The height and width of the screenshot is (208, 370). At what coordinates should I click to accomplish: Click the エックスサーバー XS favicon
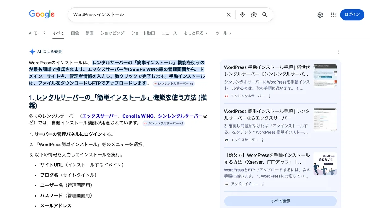pos(227,140)
